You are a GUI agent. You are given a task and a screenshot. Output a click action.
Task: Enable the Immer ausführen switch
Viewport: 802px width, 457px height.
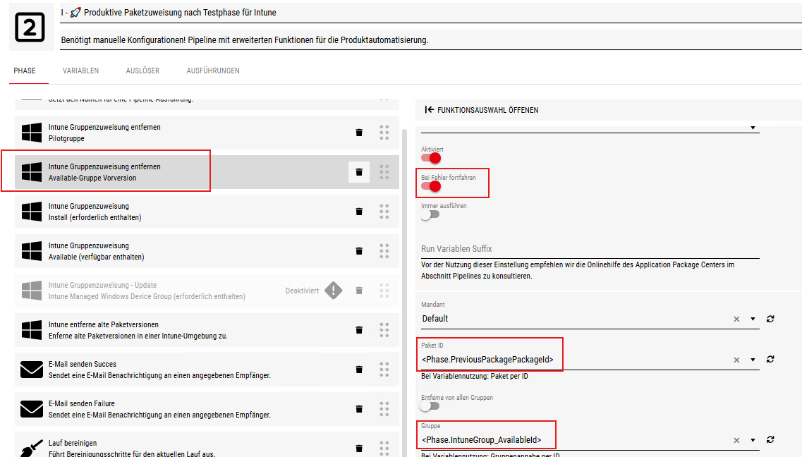coord(430,214)
